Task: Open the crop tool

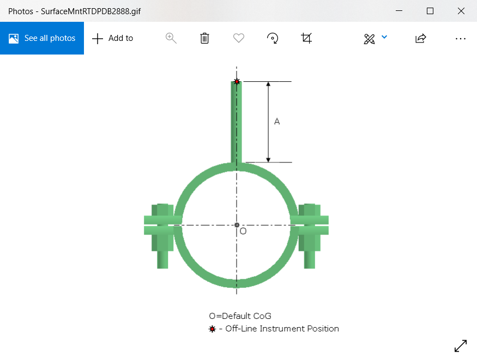Action: click(x=306, y=38)
